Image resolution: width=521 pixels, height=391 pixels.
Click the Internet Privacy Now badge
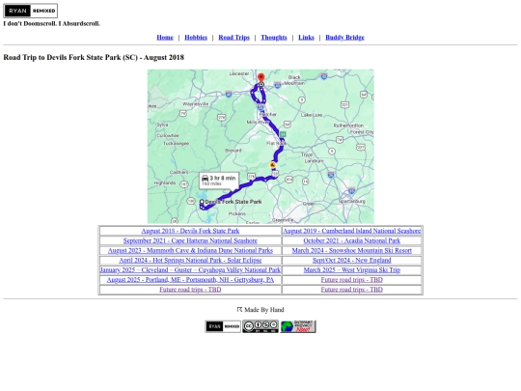(x=298, y=326)
